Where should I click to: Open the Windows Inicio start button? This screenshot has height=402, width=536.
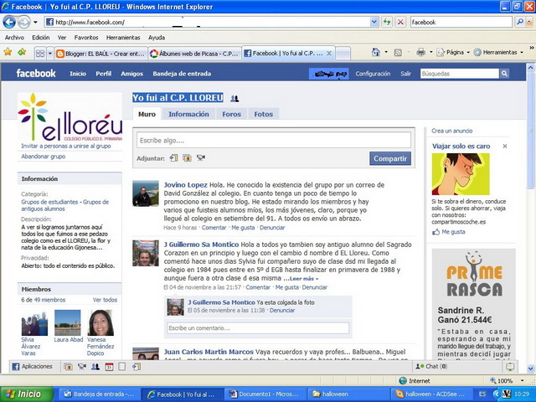(27, 394)
